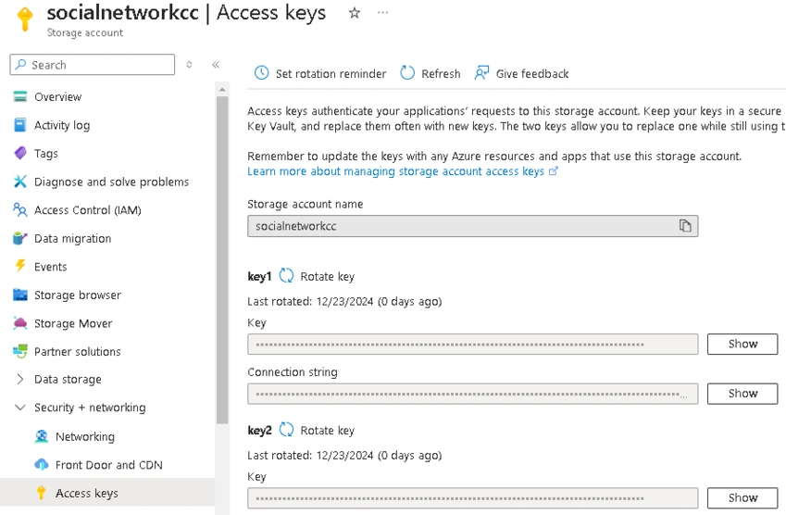
Task: Open Access Control (IAM)
Action: [x=88, y=210]
